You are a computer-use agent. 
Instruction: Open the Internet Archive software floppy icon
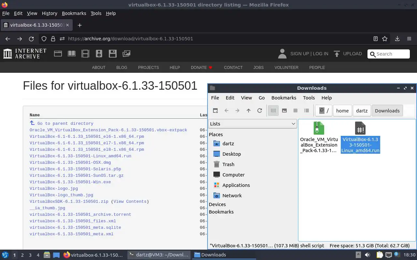point(113,54)
